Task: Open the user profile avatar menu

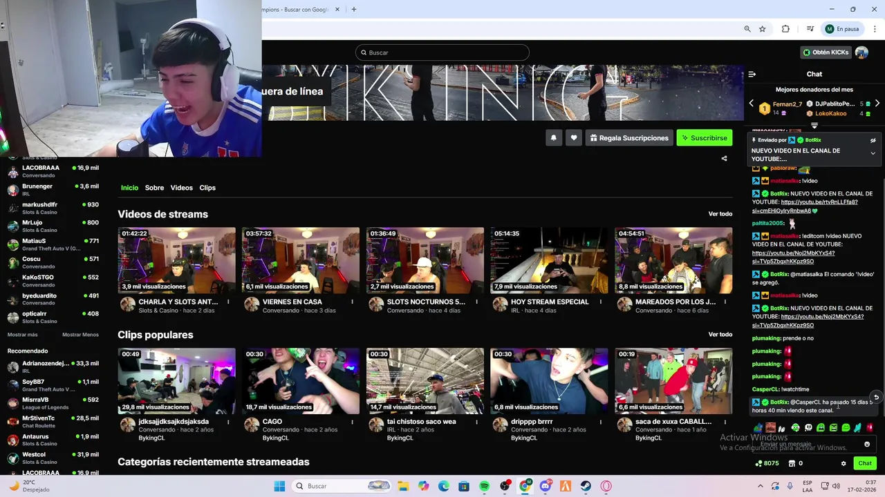Action: click(861, 52)
